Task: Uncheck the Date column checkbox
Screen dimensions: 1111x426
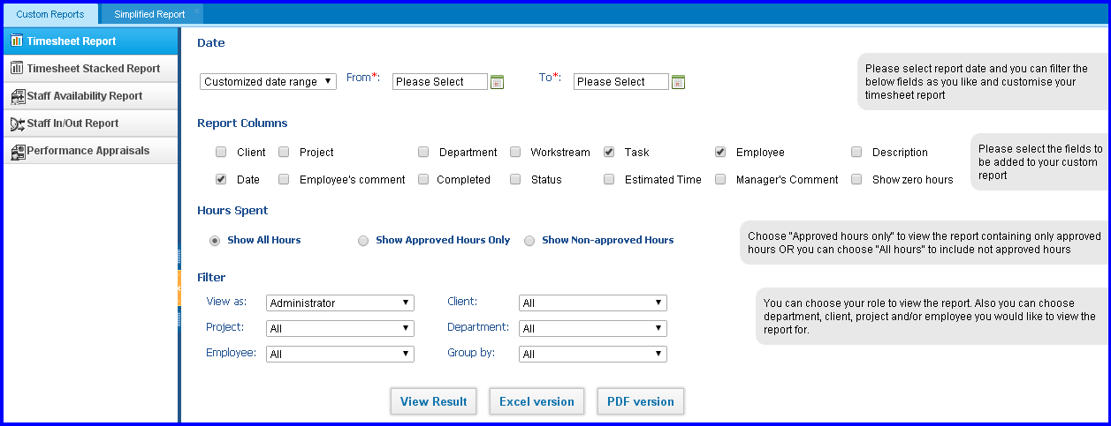Action: point(221,179)
